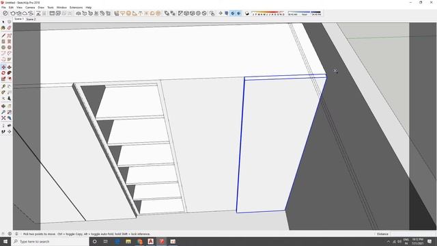
Task: Open File Explorer from taskbar
Action: [128, 241]
